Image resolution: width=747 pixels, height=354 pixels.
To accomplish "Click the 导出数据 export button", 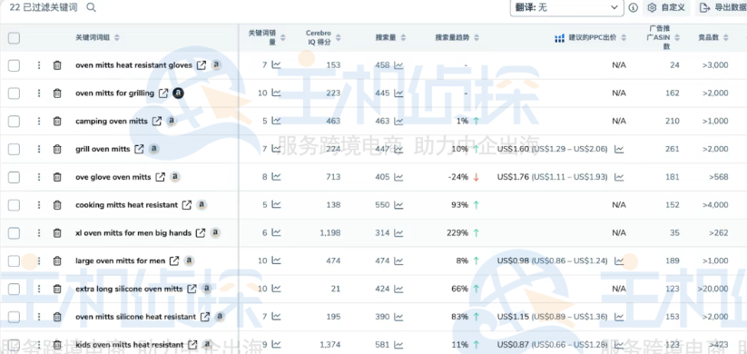I will click(x=721, y=7).
